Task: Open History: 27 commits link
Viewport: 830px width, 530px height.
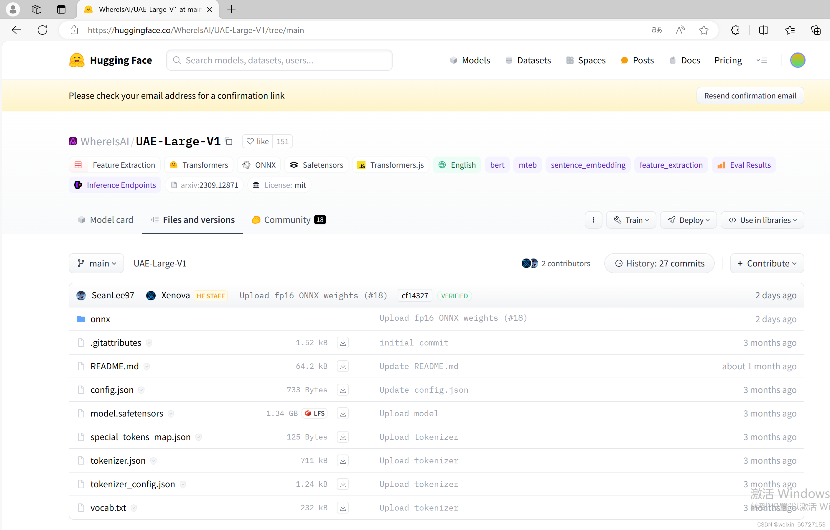Action: (659, 264)
